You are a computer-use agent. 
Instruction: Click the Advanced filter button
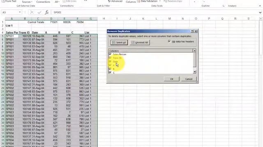tap(115, 1)
